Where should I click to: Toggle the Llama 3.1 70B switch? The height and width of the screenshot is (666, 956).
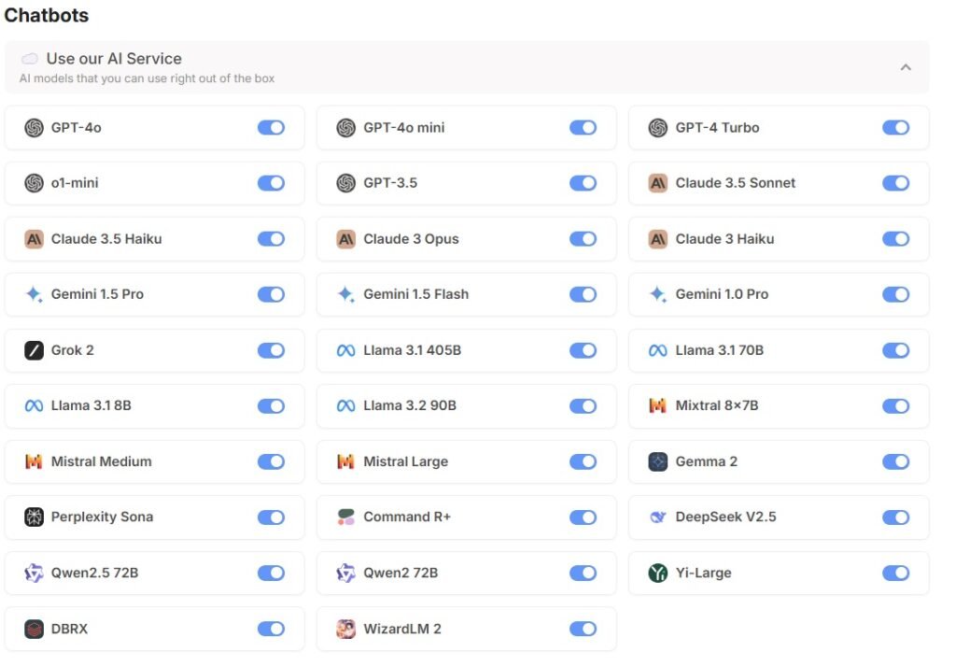click(x=896, y=350)
